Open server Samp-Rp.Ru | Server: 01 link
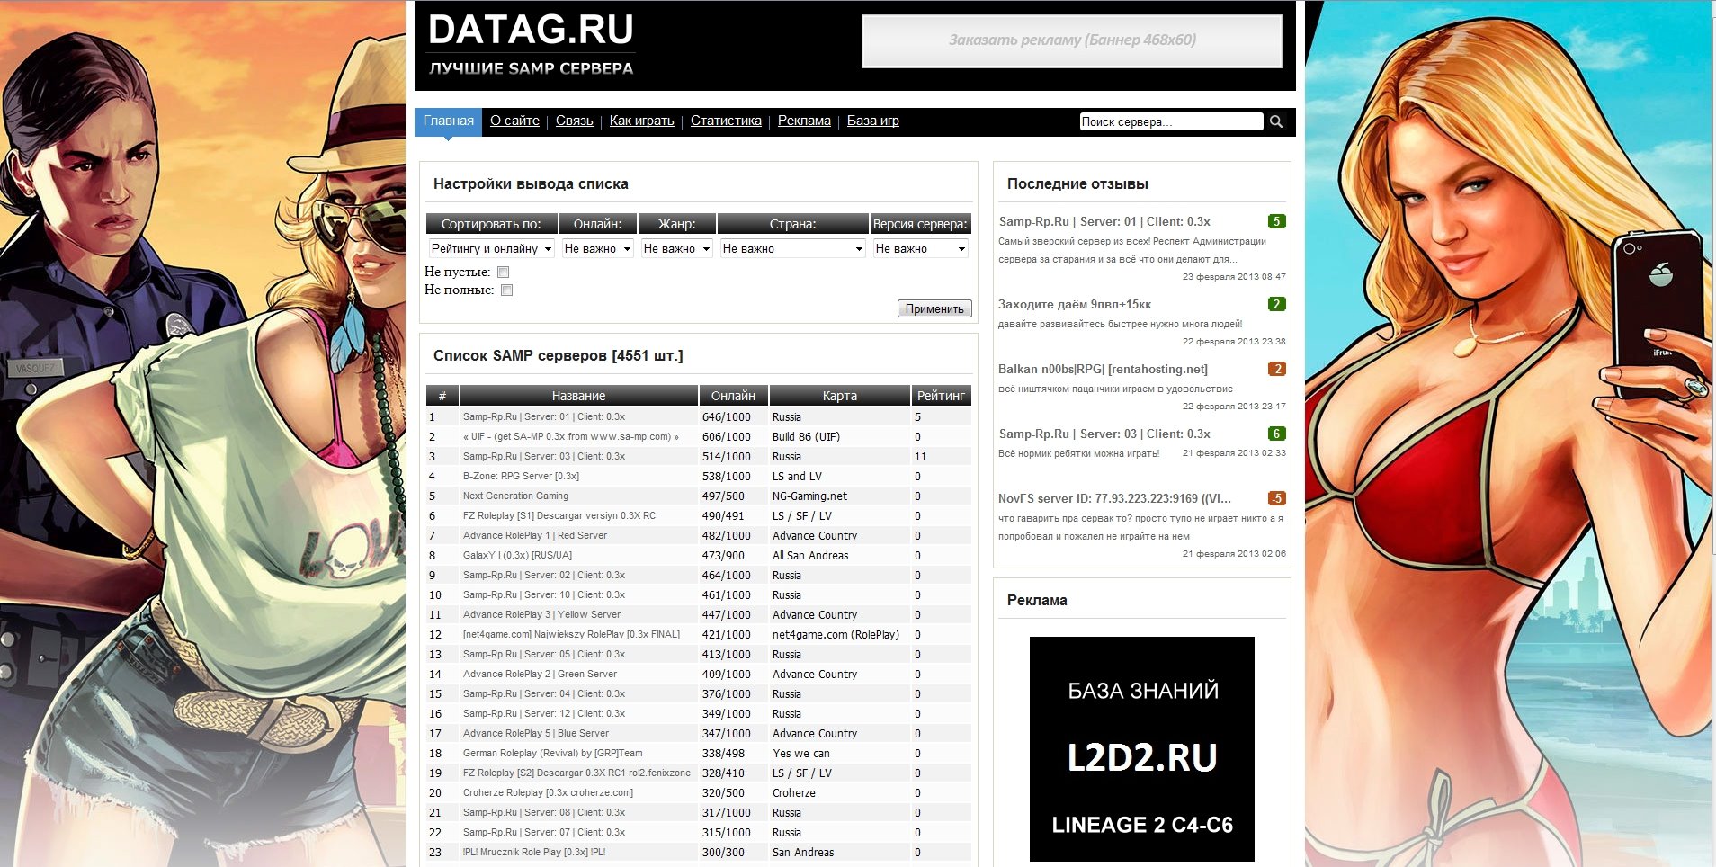 pos(544,416)
